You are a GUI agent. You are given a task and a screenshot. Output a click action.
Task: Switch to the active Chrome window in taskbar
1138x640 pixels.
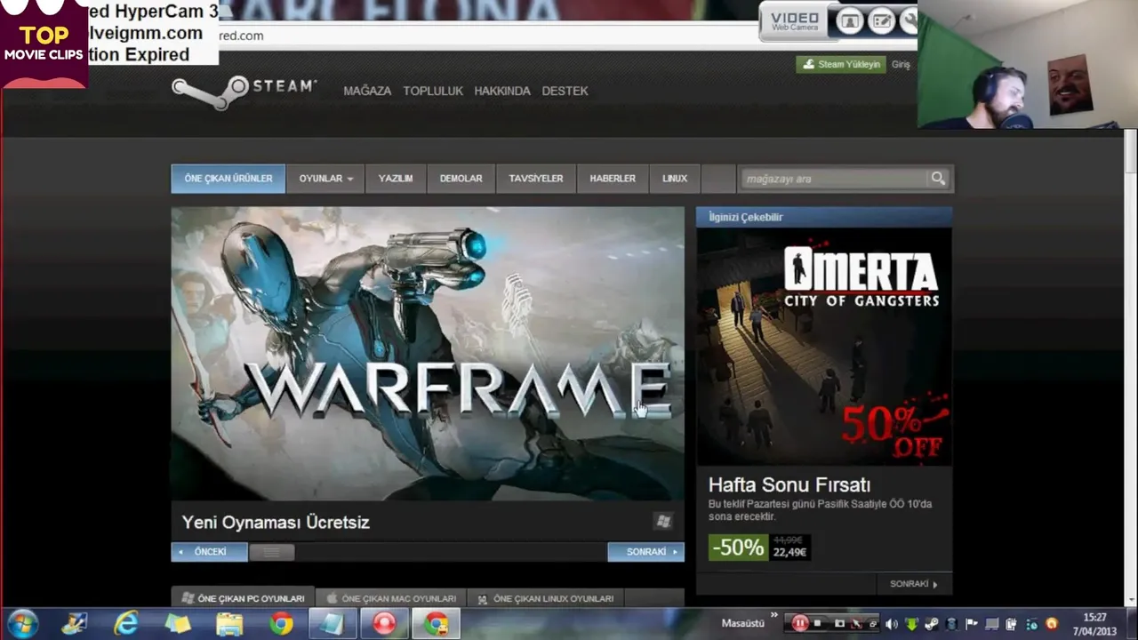click(x=436, y=624)
